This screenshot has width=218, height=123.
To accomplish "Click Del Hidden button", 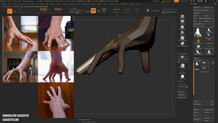I will 182,95.
